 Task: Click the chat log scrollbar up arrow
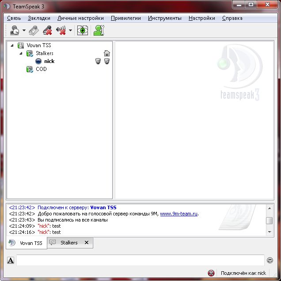(x=270, y=208)
